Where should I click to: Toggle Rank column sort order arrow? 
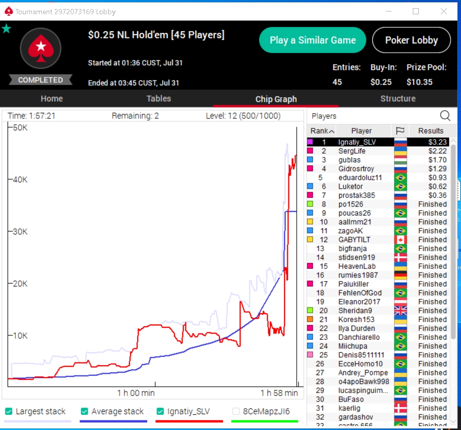[332, 131]
